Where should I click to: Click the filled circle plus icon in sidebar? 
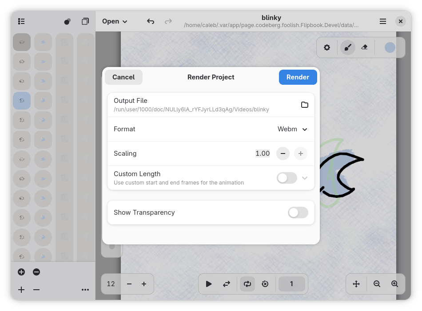point(21,272)
